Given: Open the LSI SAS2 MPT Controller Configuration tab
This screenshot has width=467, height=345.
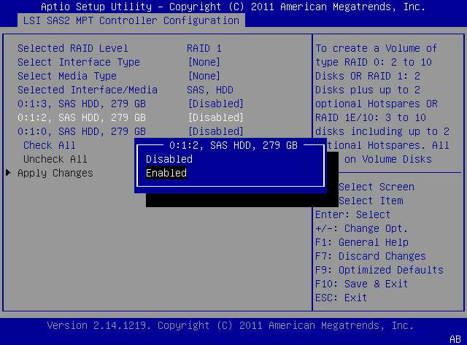Looking at the screenshot, I should [131, 20].
